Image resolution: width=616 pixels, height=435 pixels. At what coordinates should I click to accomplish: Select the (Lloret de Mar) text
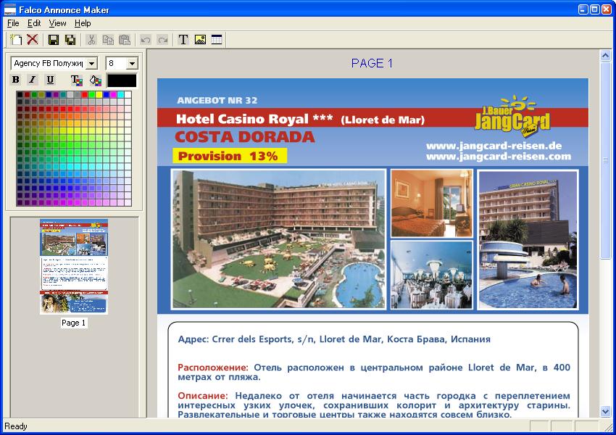pos(383,120)
